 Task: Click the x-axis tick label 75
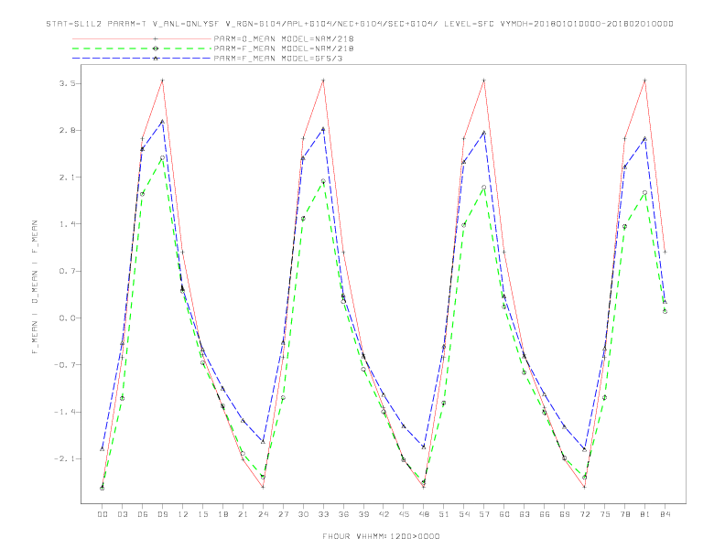(x=605, y=514)
